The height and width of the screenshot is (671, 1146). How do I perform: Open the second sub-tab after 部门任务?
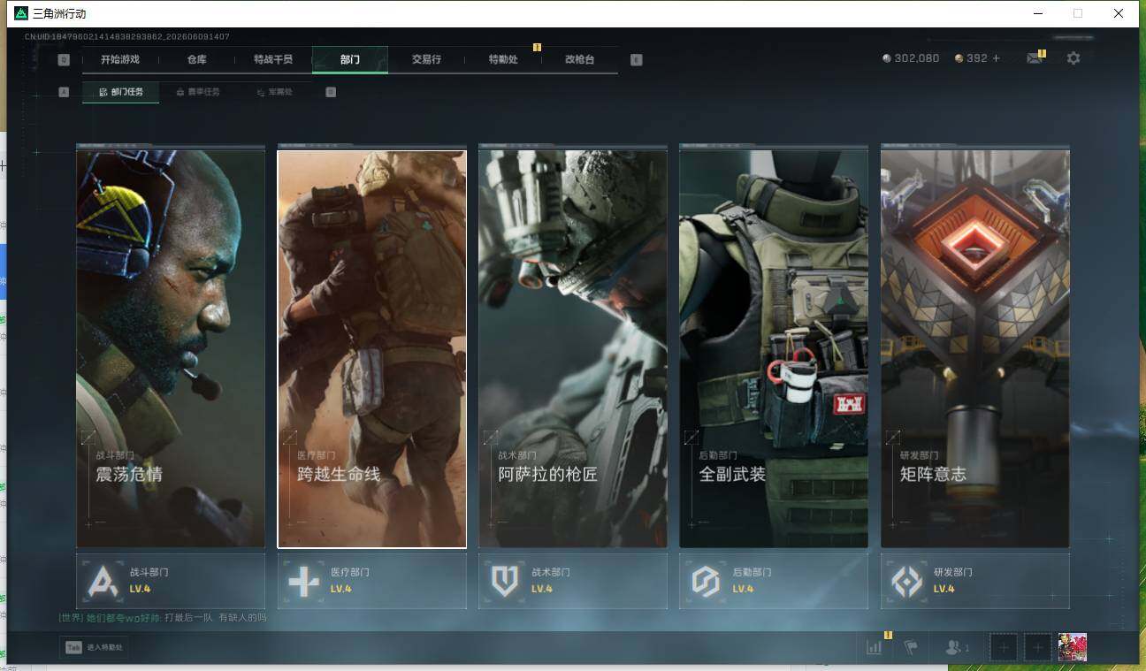pos(197,91)
